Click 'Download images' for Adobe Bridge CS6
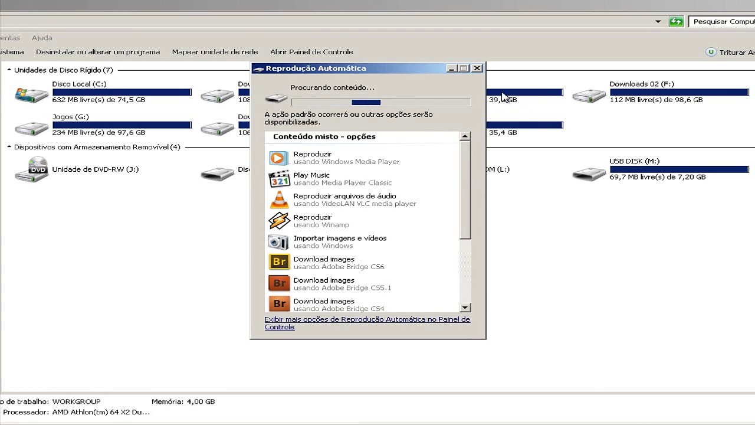The image size is (755, 425). click(x=324, y=259)
